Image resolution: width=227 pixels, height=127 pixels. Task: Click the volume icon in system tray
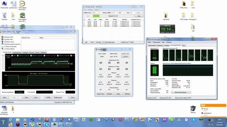pos(209,125)
